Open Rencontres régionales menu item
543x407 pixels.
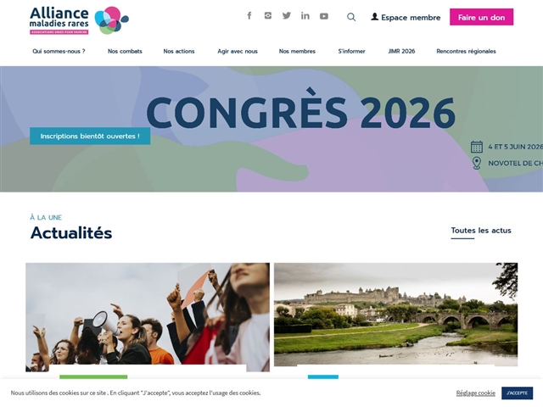[x=466, y=51]
